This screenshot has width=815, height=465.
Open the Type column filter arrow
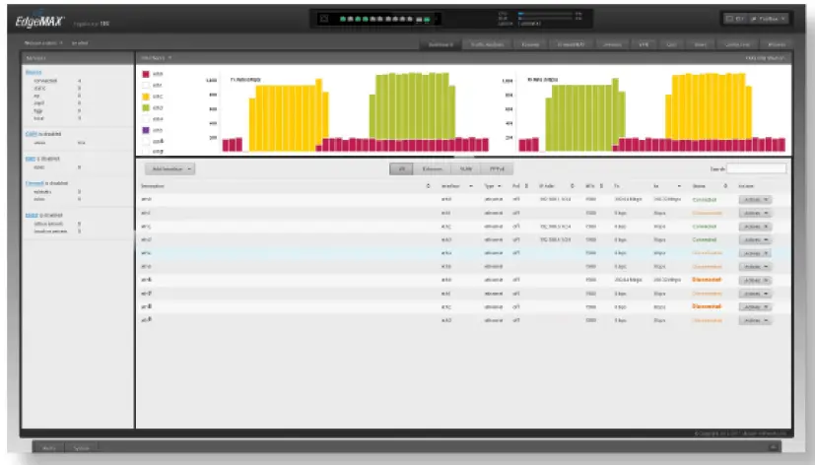pyautogui.click(x=499, y=186)
